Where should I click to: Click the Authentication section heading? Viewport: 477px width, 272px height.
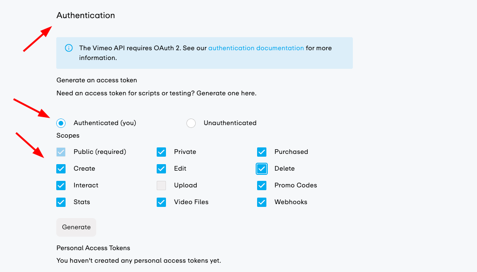[x=86, y=15]
